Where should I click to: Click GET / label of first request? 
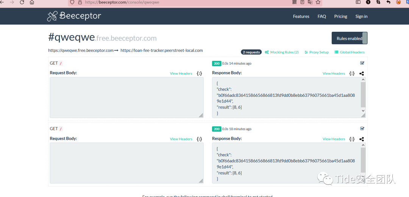click(56, 63)
